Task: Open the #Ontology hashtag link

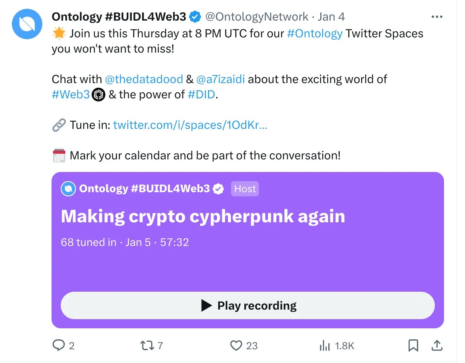Action: click(x=315, y=34)
